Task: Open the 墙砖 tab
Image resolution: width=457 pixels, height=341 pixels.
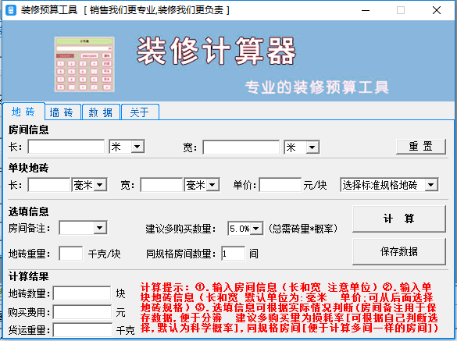Action: coord(62,112)
